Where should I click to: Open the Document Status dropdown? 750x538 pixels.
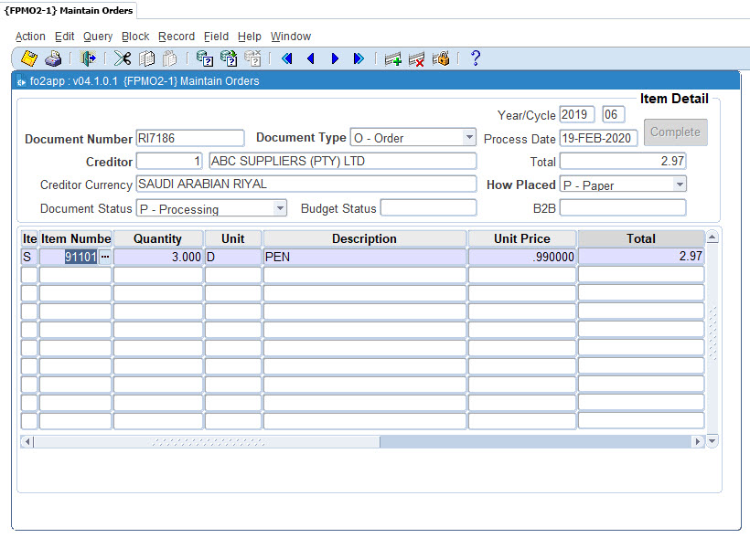(282, 208)
